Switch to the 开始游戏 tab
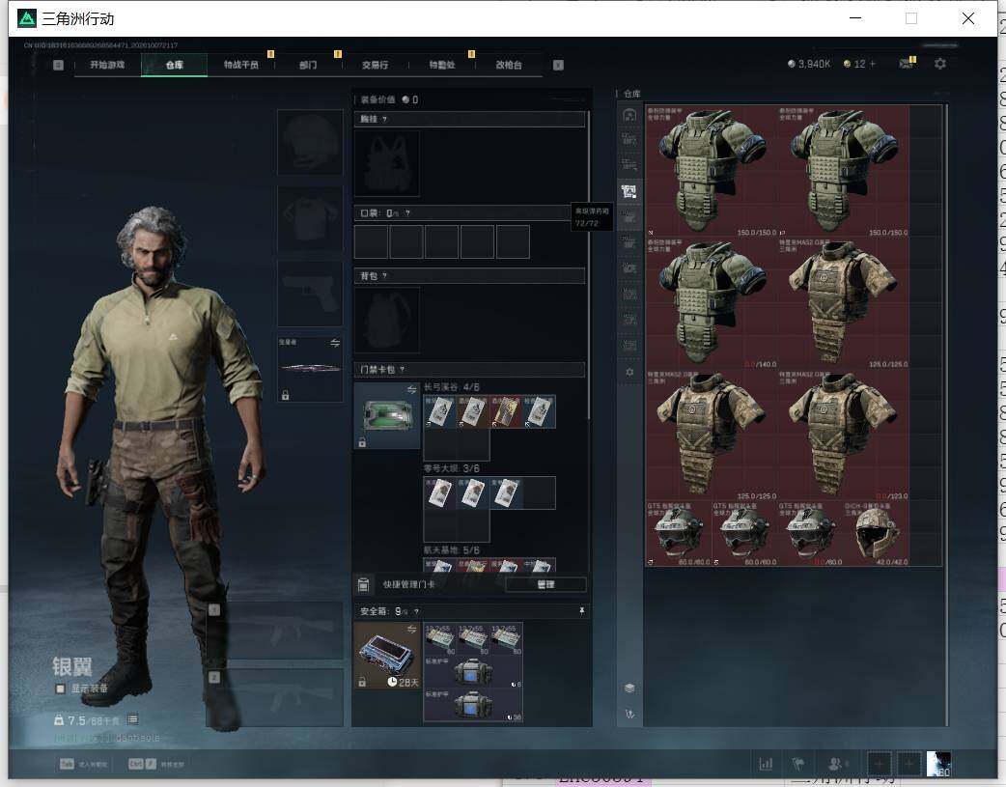This screenshot has height=787, width=1006. 107,65
